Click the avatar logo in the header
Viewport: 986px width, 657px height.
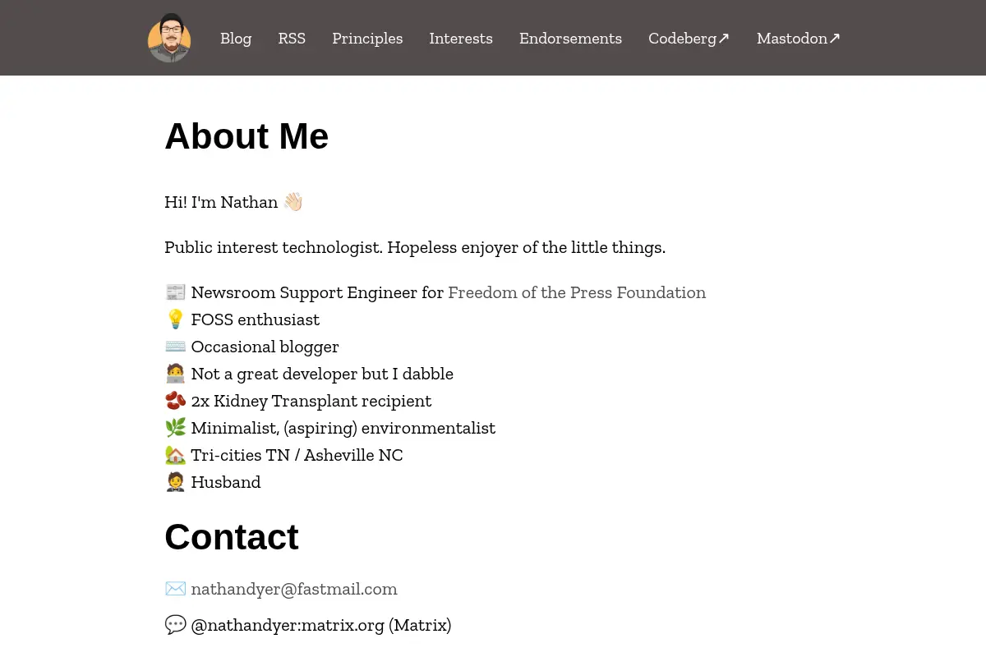[x=169, y=38]
